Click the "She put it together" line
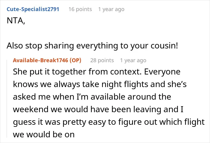The height and width of the screenshot is (143, 210). [x=97, y=72]
